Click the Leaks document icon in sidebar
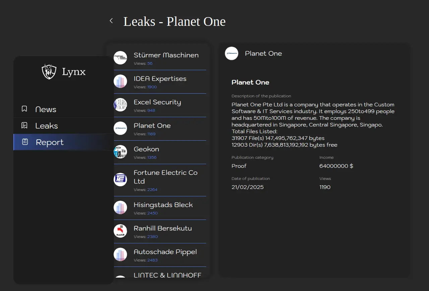 click(24, 126)
